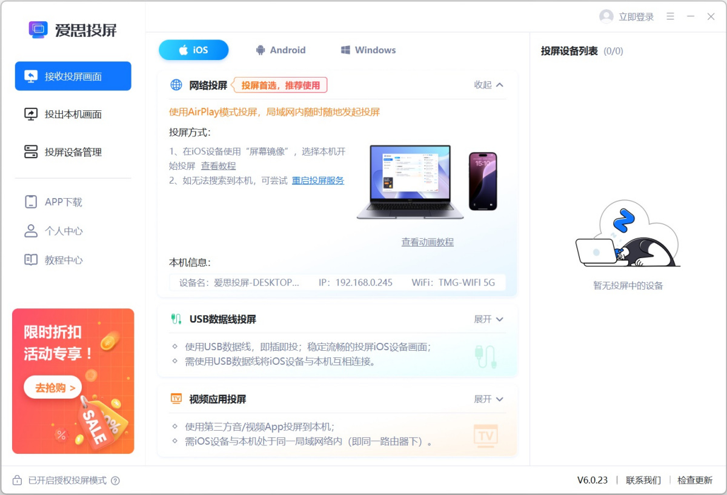Switch to the Windows tab

368,50
